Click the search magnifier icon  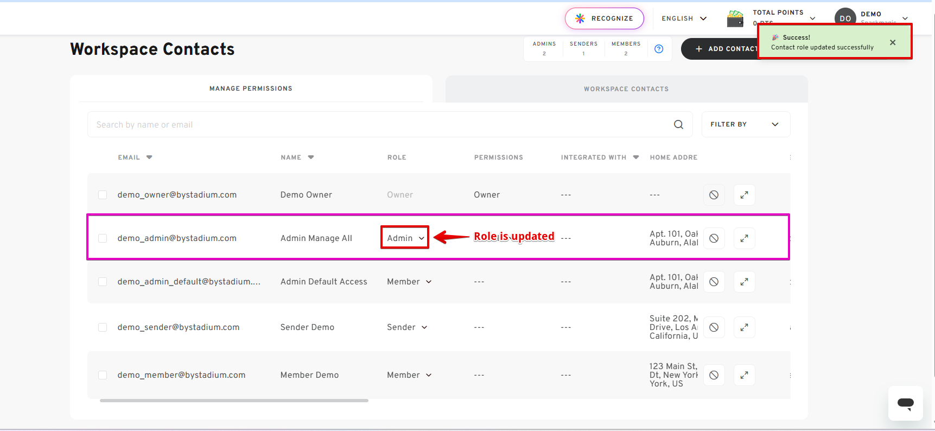point(678,124)
